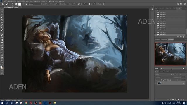This screenshot has height=105, width=187.
Task: Open the Windows Start menu
Action: coord(2,103)
